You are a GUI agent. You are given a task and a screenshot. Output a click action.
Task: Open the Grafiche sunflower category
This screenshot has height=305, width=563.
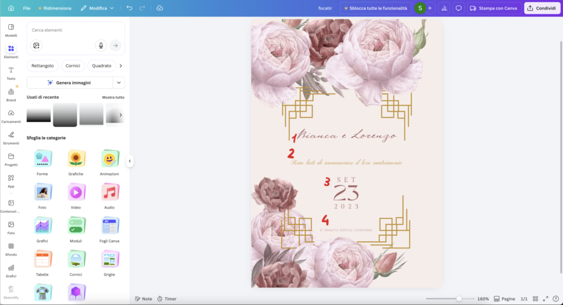coord(76,163)
